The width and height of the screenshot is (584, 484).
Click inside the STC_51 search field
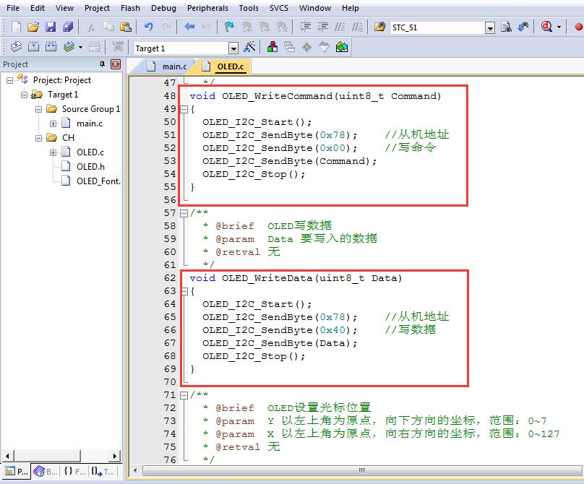437,27
